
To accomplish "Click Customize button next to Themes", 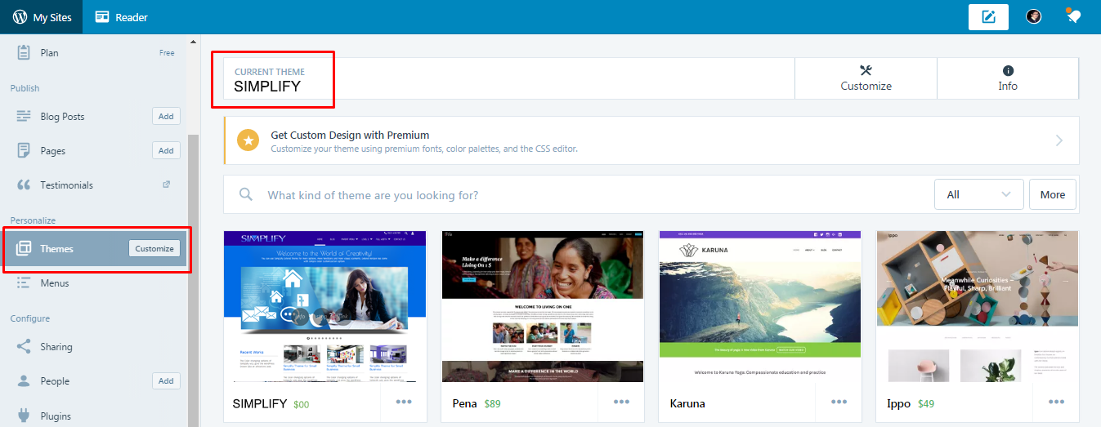I will pyautogui.click(x=154, y=248).
